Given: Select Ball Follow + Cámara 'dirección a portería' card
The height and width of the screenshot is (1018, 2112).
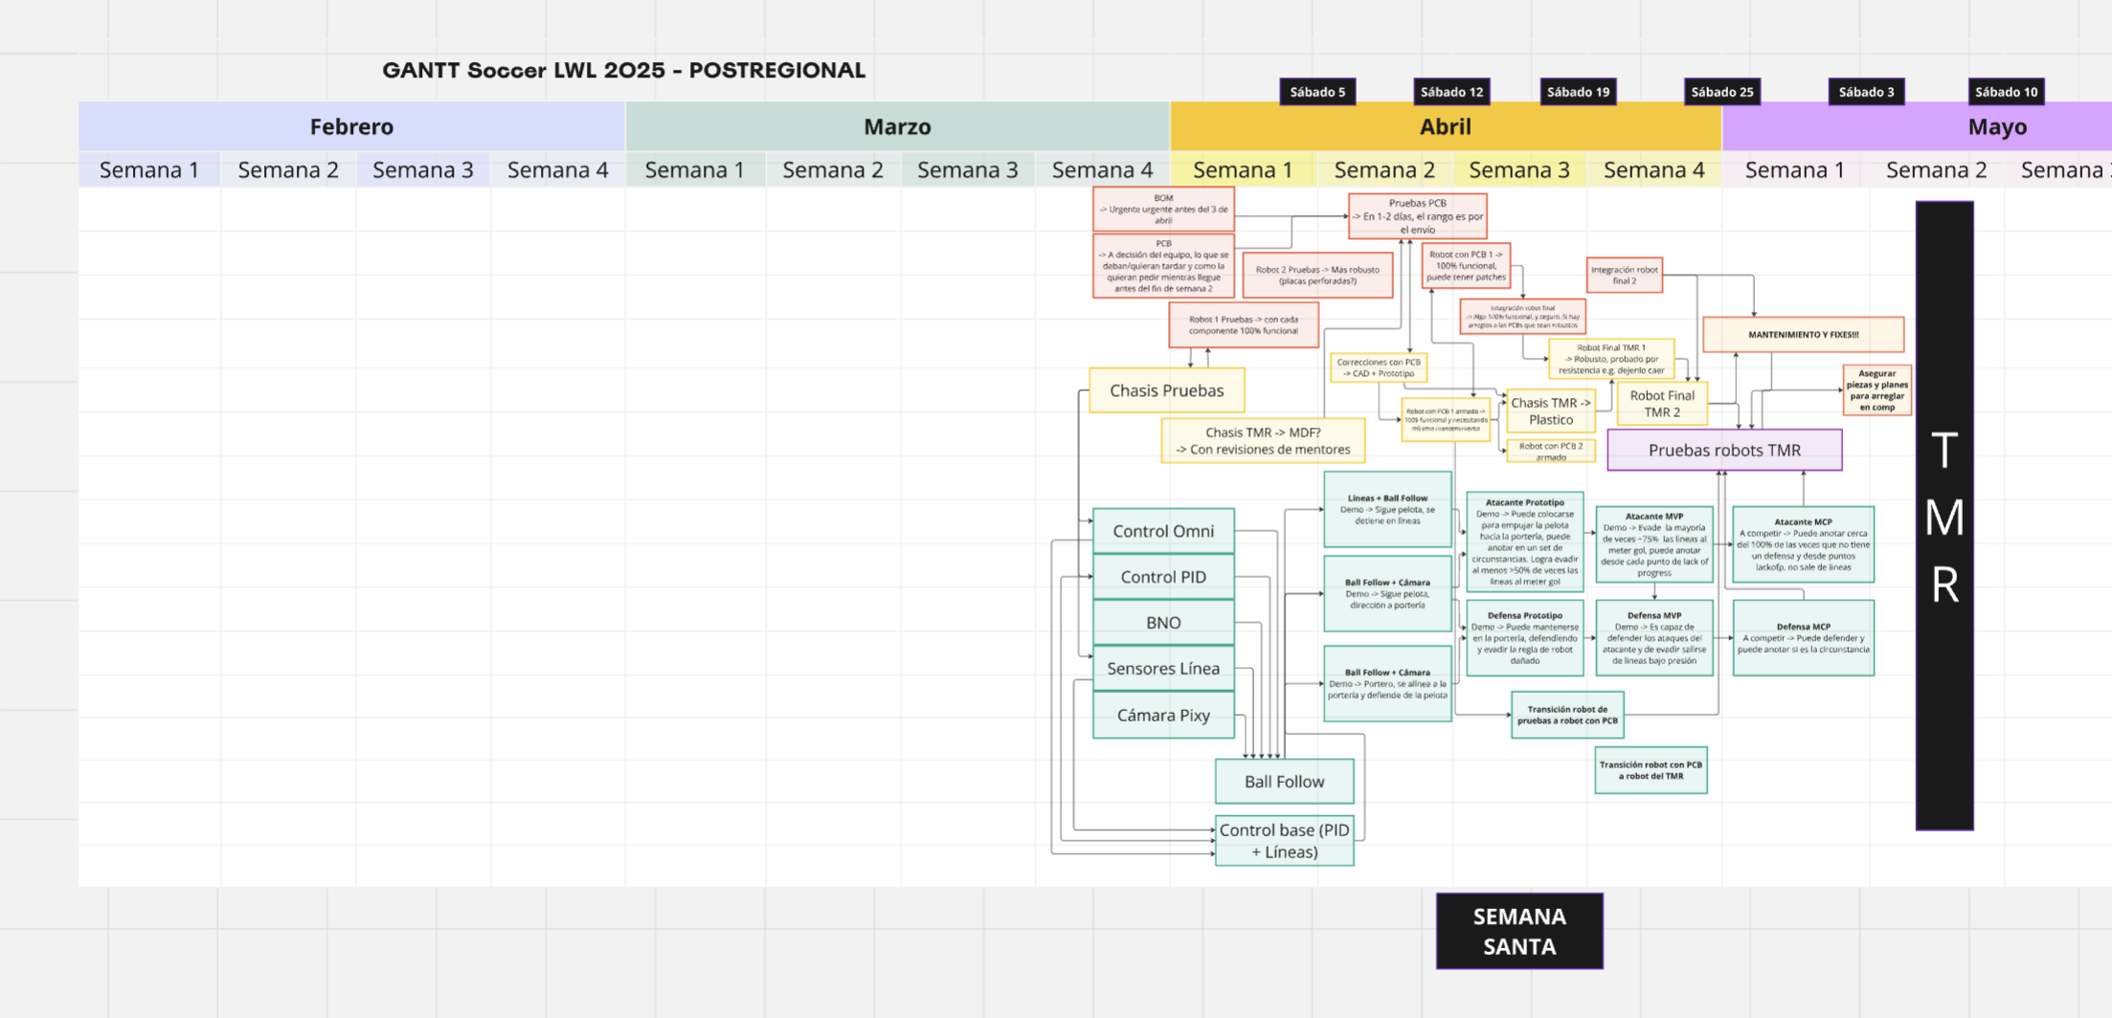Looking at the screenshot, I should coord(1387,594).
